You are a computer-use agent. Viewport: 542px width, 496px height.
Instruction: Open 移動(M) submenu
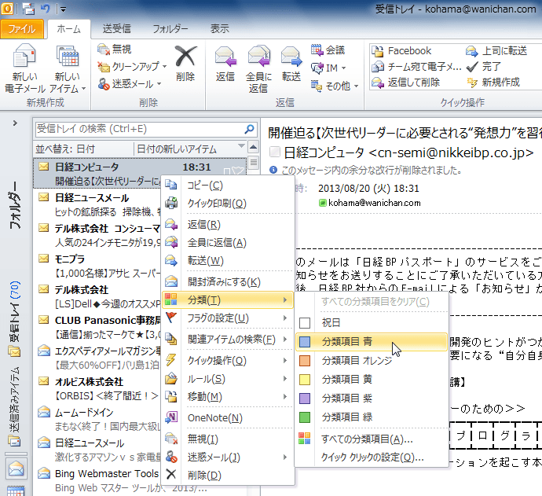[x=228, y=397]
